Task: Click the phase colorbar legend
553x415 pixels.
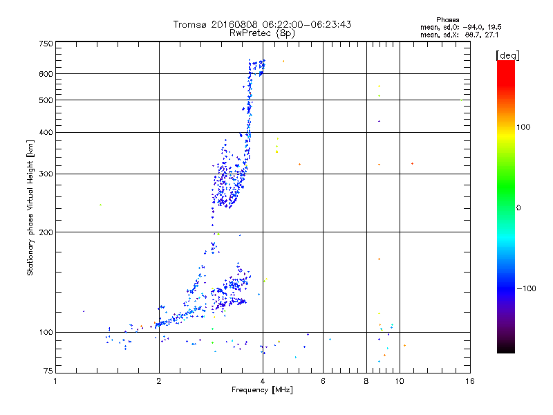Action: [x=506, y=206]
